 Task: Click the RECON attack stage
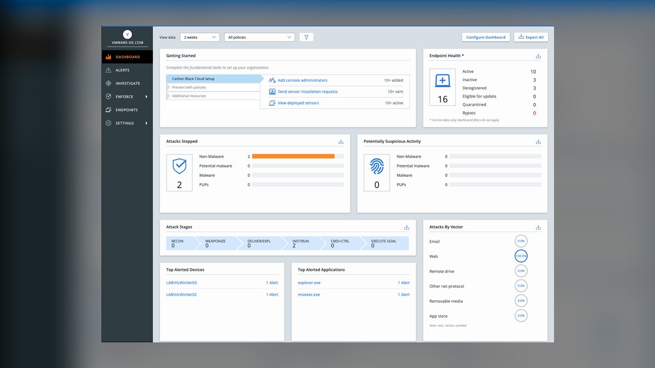coord(183,243)
